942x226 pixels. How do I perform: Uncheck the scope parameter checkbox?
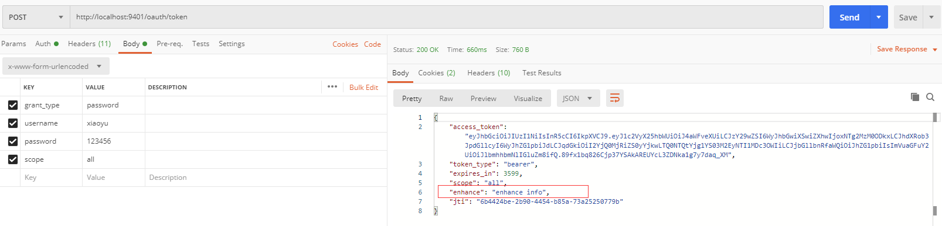(12, 159)
